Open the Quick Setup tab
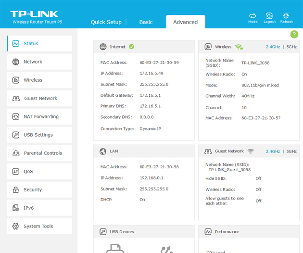This screenshot has width=303, height=253. [106, 22]
